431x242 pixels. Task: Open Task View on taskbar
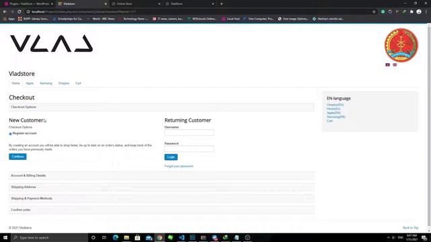coord(104,237)
